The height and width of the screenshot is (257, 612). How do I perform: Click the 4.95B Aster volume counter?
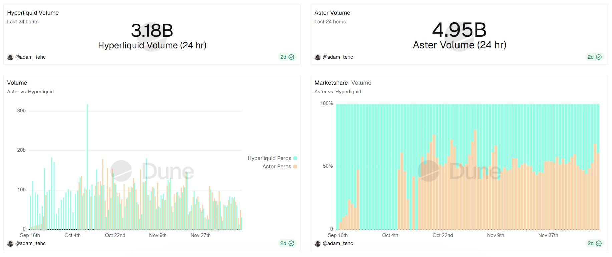[x=459, y=30]
